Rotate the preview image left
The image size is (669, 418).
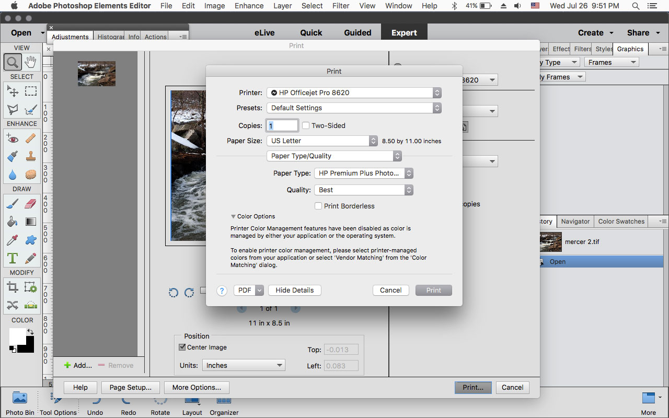pyautogui.click(x=174, y=293)
